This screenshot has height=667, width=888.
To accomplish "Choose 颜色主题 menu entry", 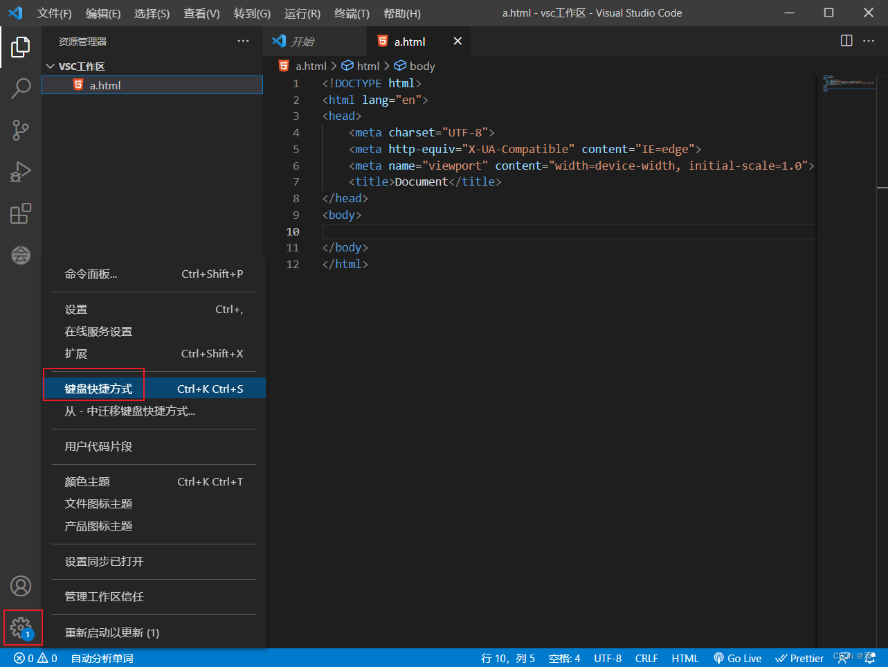I will click(x=154, y=482).
